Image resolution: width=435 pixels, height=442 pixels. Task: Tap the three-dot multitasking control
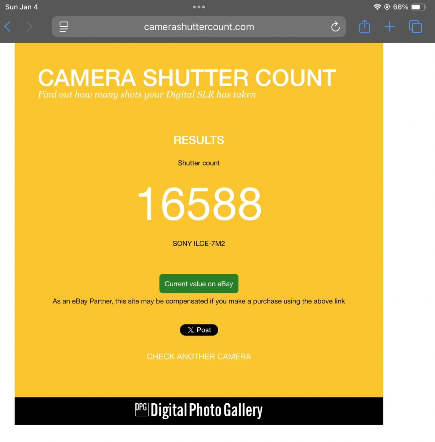(x=199, y=7)
